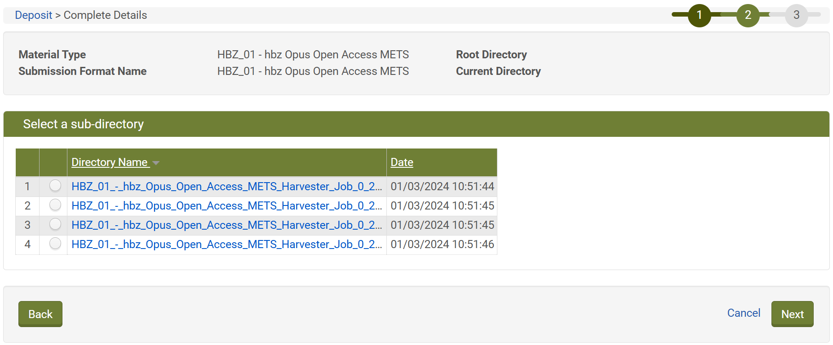Open the second HBZ_01 harvester directory link
The image size is (833, 345).
pos(226,205)
